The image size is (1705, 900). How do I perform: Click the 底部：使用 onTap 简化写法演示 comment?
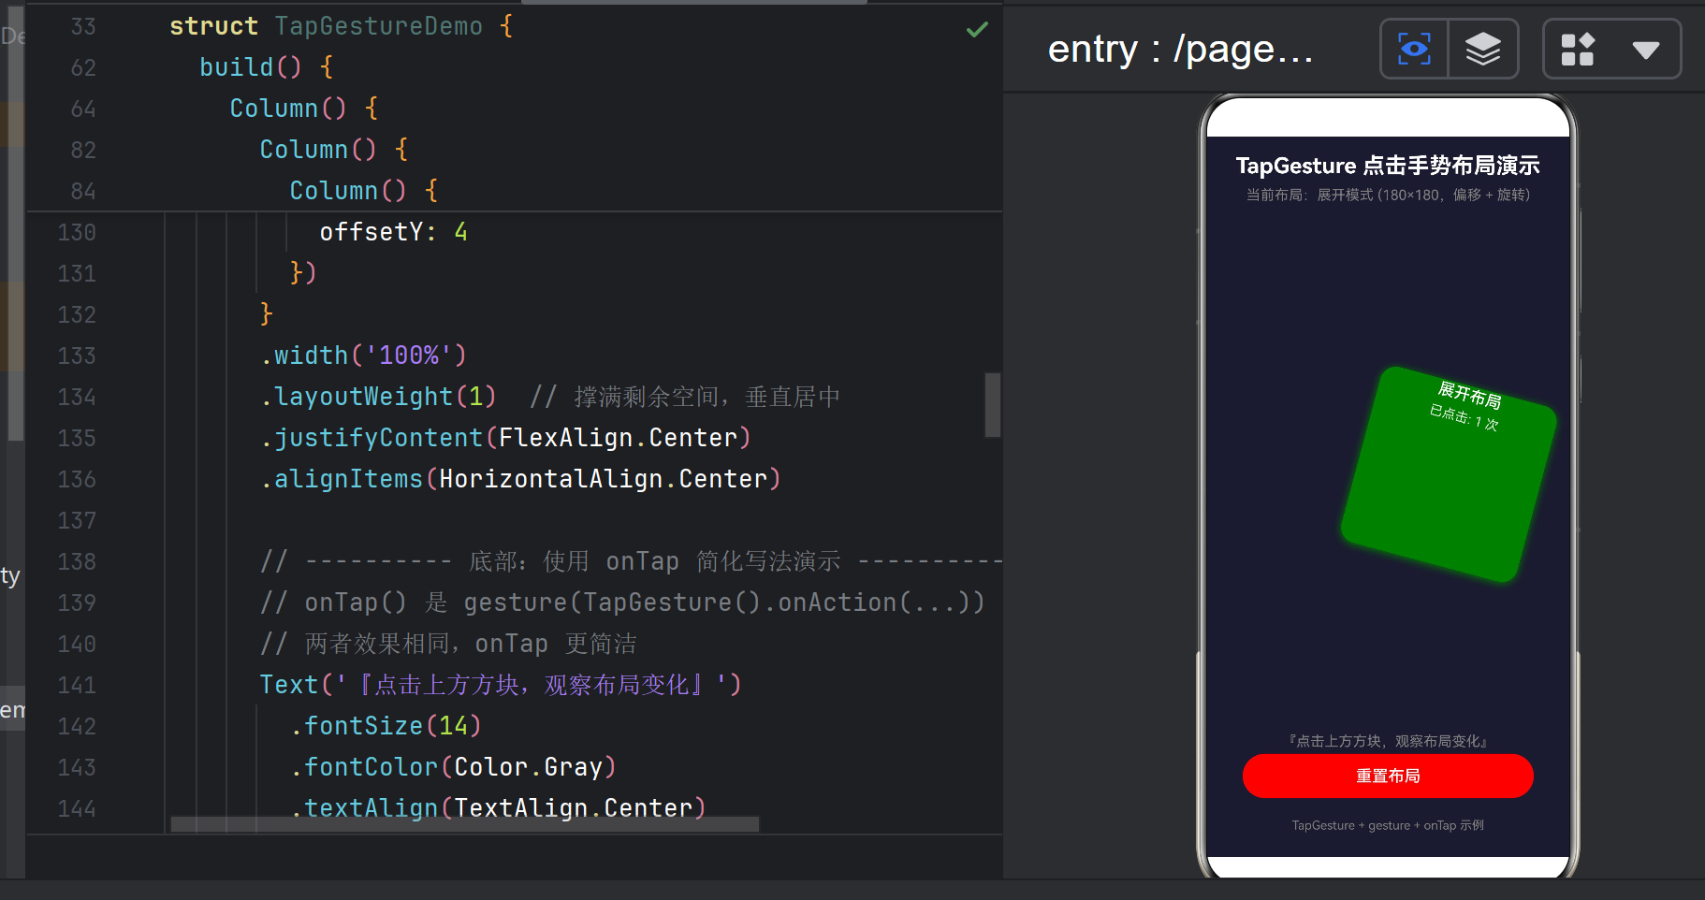[631, 561]
